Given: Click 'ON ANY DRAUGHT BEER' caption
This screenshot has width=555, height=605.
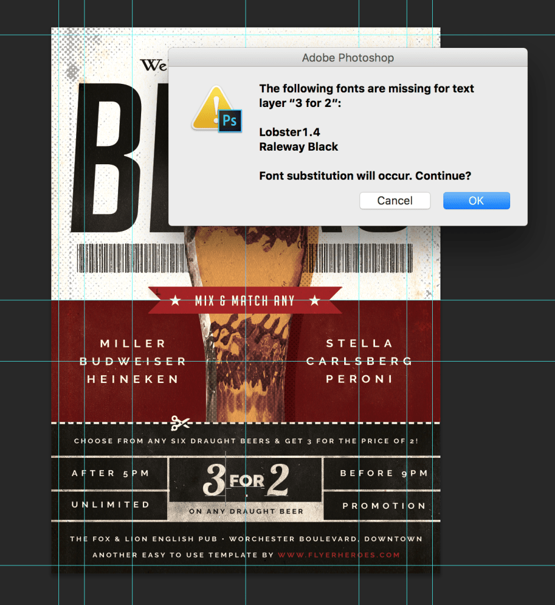Looking at the screenshot, I should [x=246, y=511].
